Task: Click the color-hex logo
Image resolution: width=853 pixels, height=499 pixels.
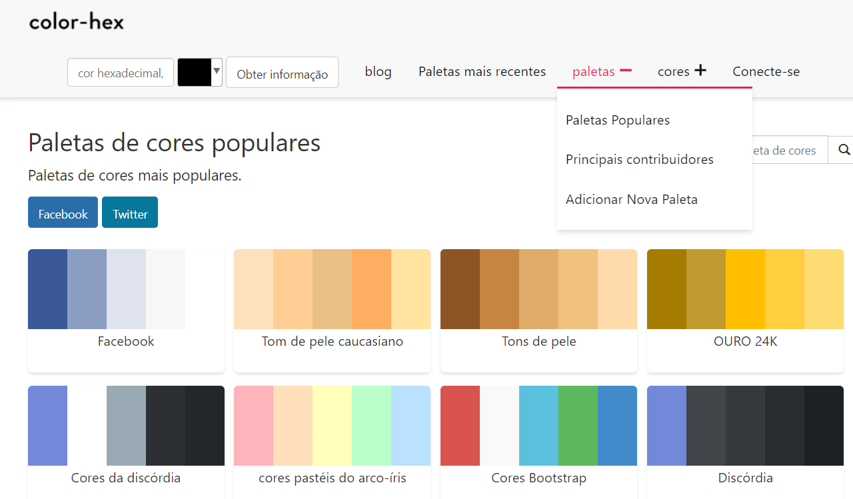Action: [x=76, y=21]
